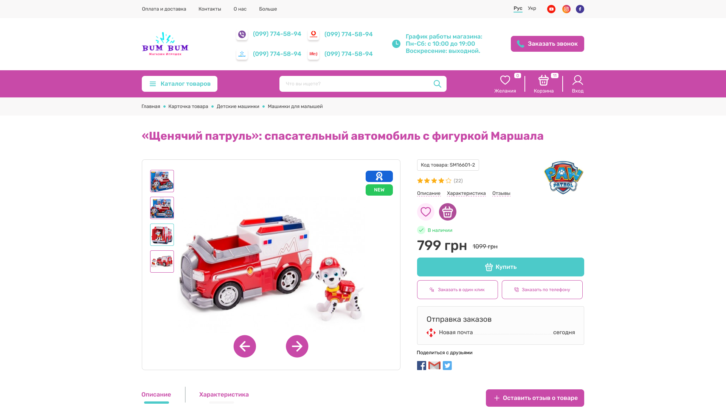This screenshot has width=726, height=412.
Task: Open the Facebook icon in header
Action: [x=580, y=9]
